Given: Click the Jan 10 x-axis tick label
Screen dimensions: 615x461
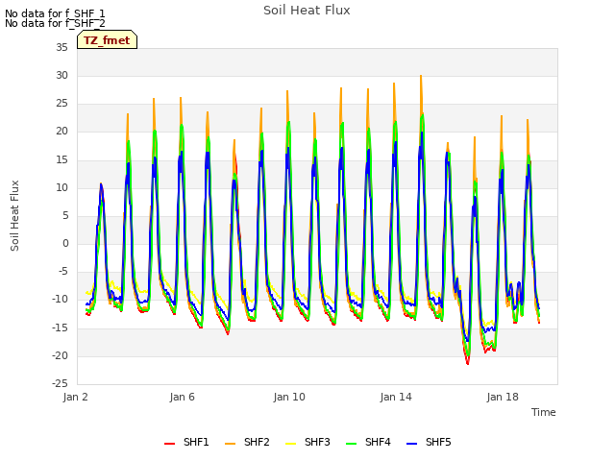Looking at the screenshot, I should 289,397.
